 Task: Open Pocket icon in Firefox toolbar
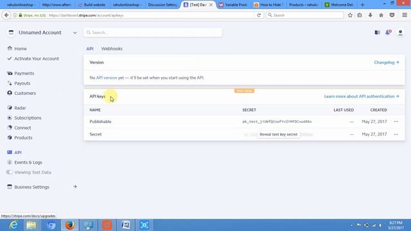tap(392, 15)
